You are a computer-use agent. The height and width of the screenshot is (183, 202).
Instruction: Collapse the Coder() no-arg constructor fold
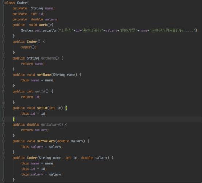tap(4, 42)
